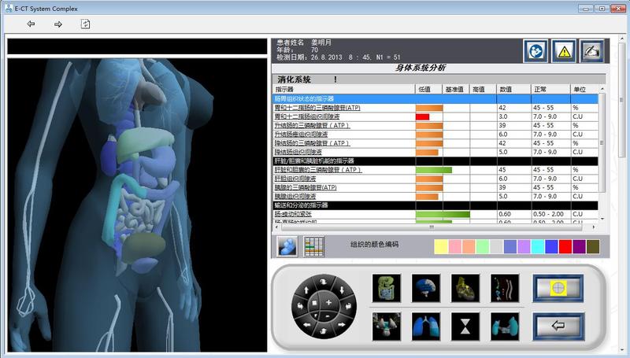Open the yellow warning triangle icon
The width and height of the screenshot is (630, 358).
click(563, 50)
